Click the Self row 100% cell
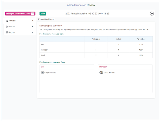The width and height of the screenshot is (161, 121). (x=141, y=45)
